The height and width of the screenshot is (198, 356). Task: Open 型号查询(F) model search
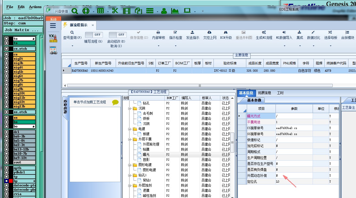(72, 35)
